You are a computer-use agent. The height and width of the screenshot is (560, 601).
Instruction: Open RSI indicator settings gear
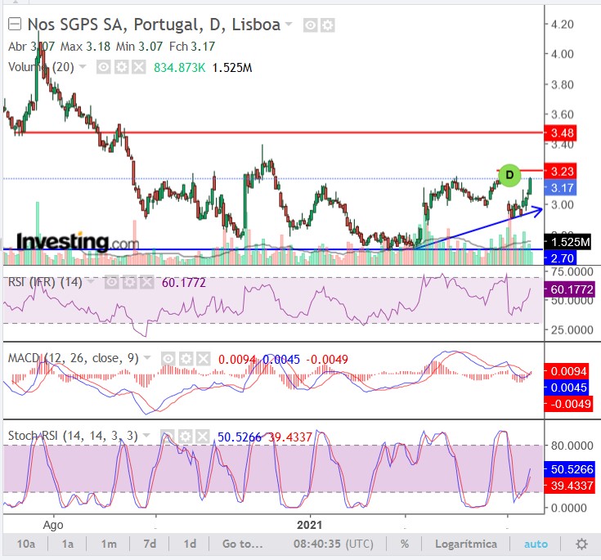coord(129,283)
